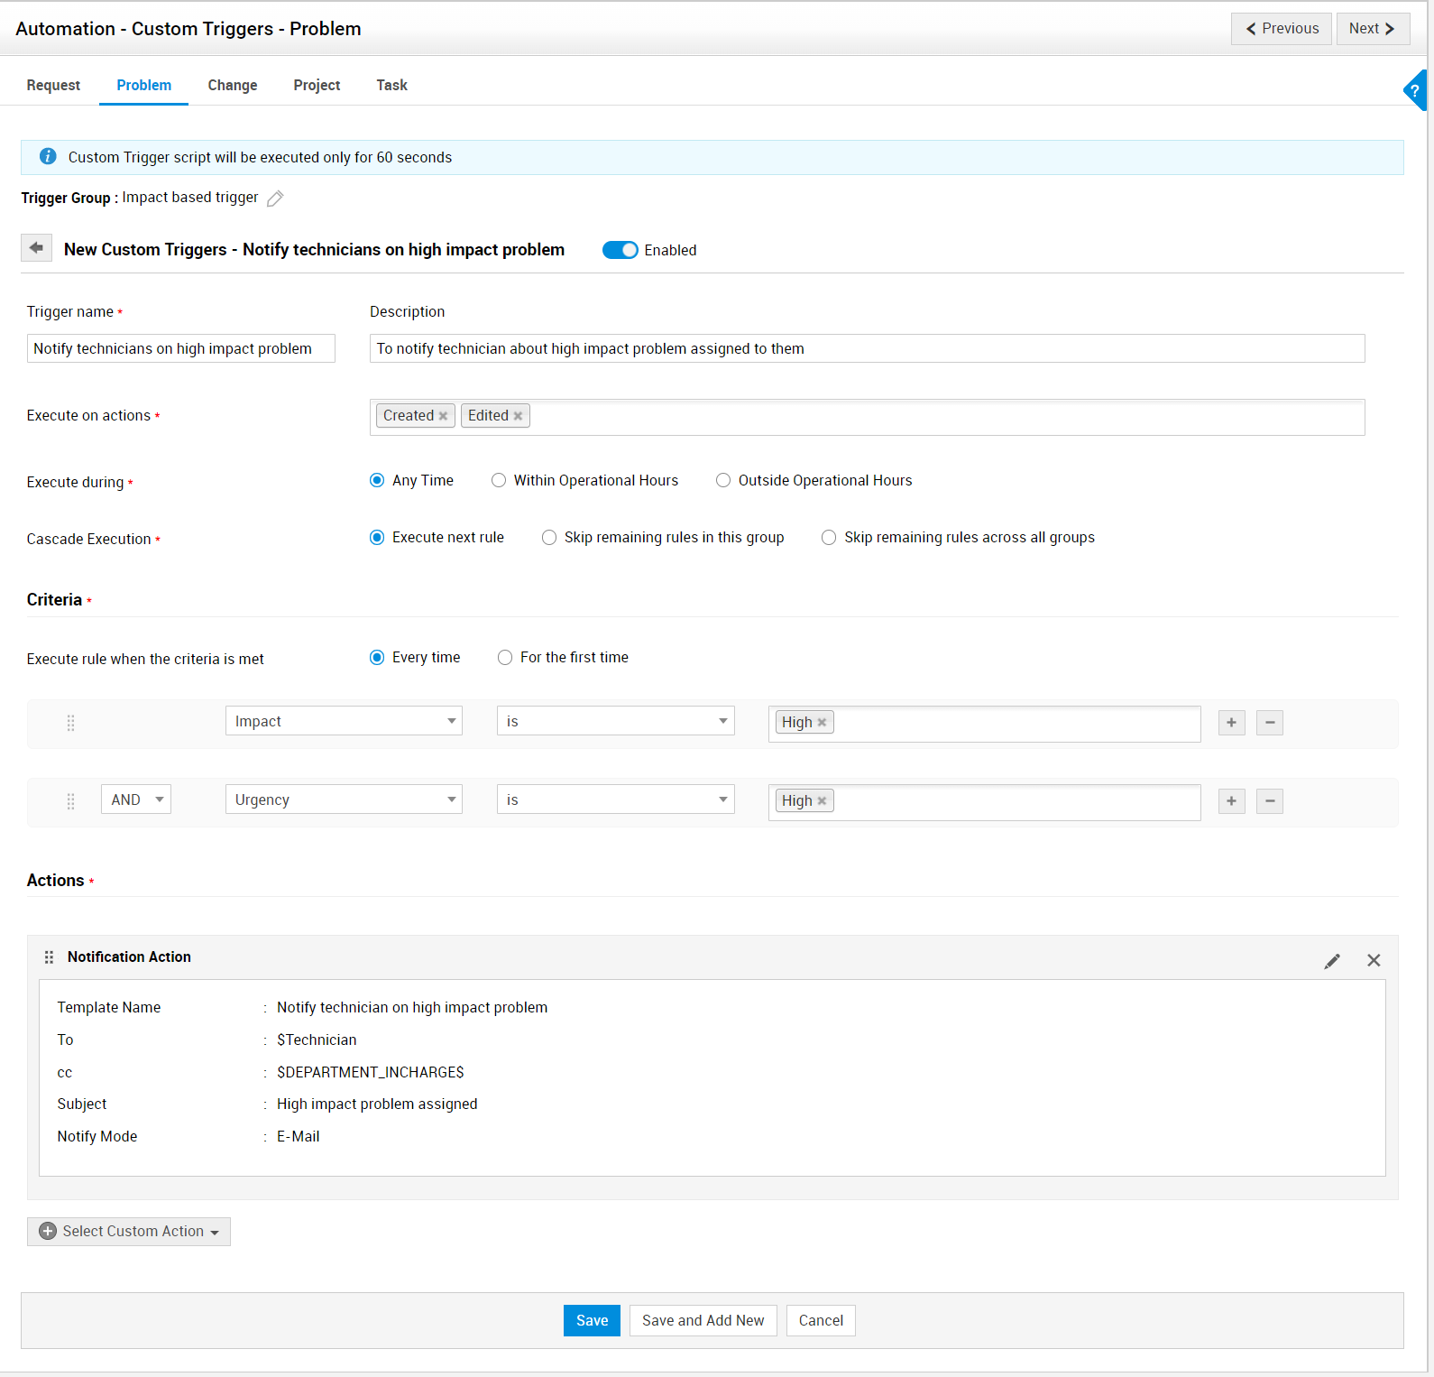Click the 'Impact based trigger' group name
Screen dimensions: 1434x1377
[190, 198]
